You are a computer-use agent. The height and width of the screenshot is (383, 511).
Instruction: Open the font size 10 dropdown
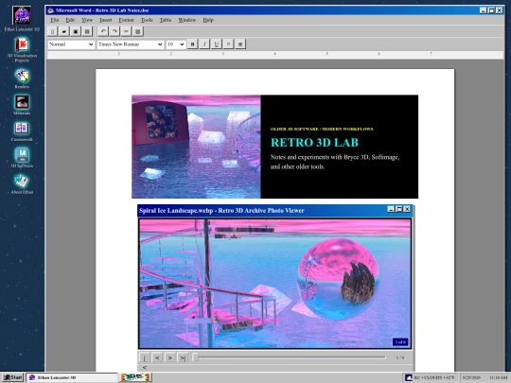pos(175,44)
